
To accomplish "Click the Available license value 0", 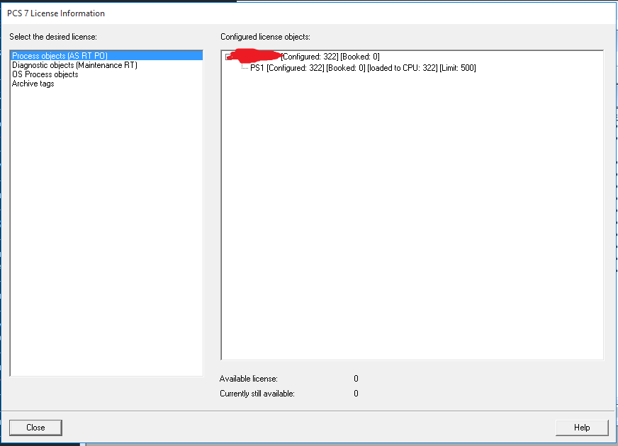I will click(x=356, y=379).
